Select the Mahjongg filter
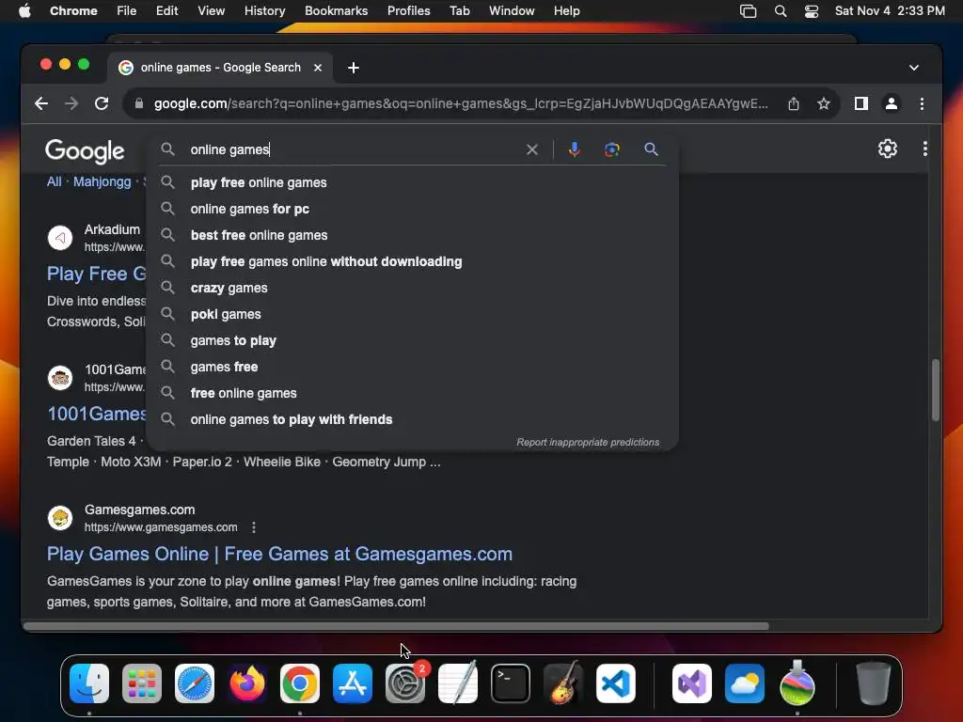 [102, 181]
